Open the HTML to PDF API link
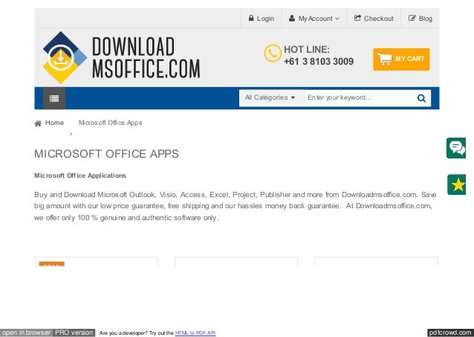Viewport: 474px width, 337px height. coord(195,333)
